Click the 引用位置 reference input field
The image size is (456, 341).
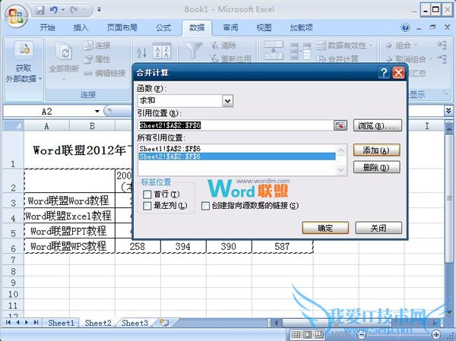coord(236,125)
